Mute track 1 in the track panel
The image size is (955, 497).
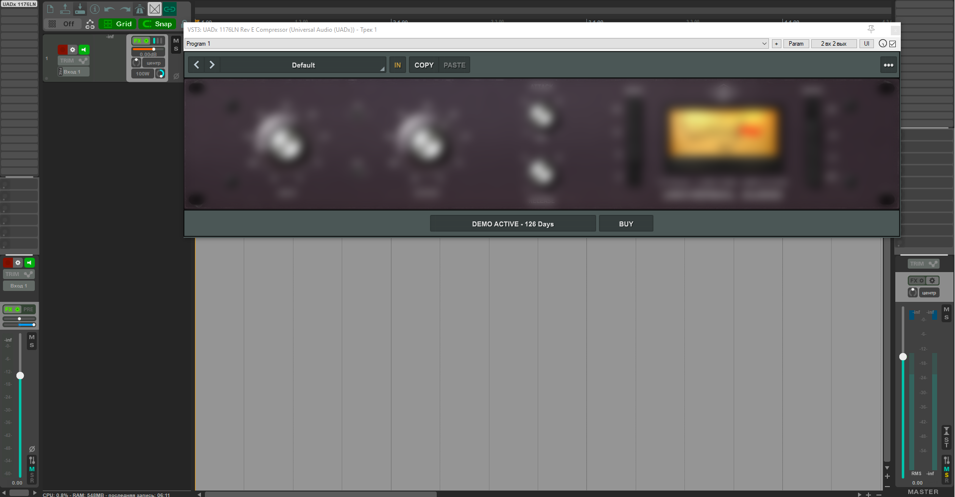[x=176, y=41]
